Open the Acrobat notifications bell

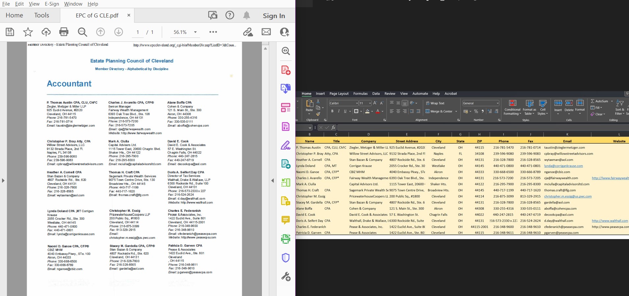point(246,15)
